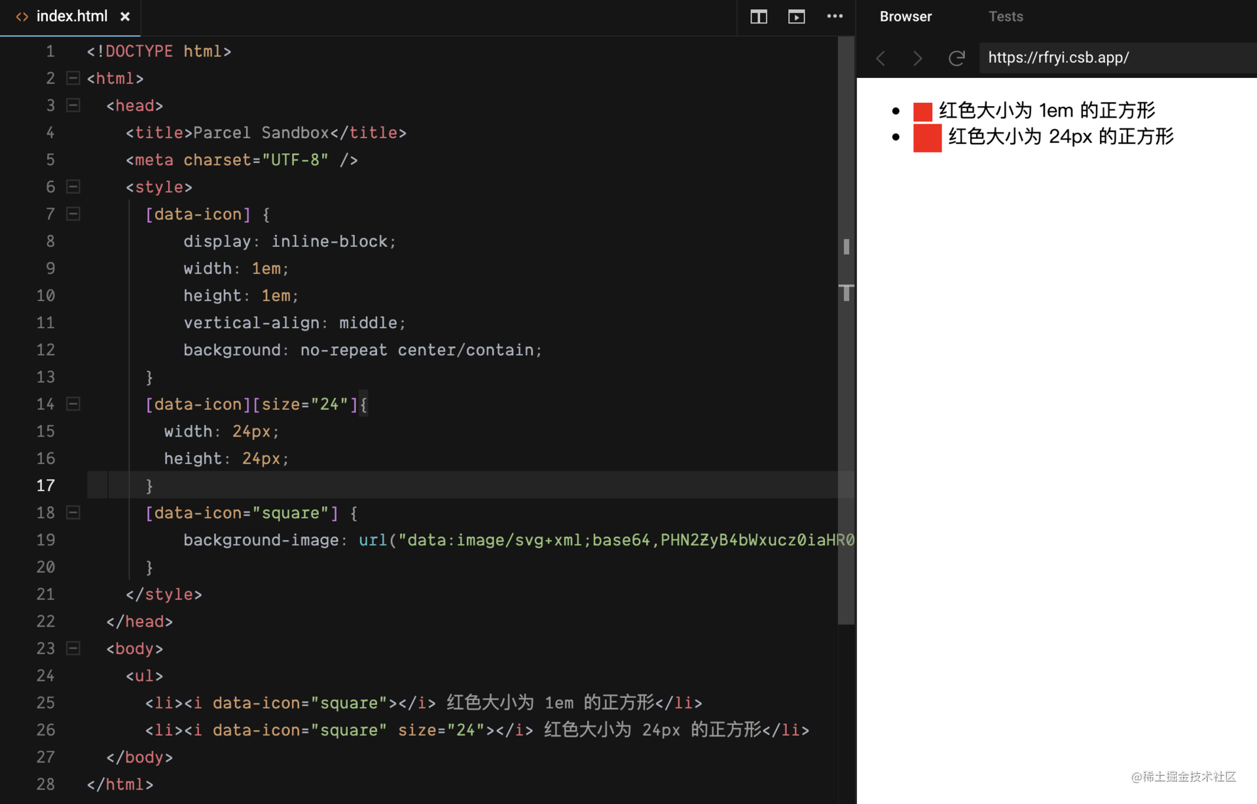Click the browser back navigation arrow
The image size is (1257, 804).
880,58
